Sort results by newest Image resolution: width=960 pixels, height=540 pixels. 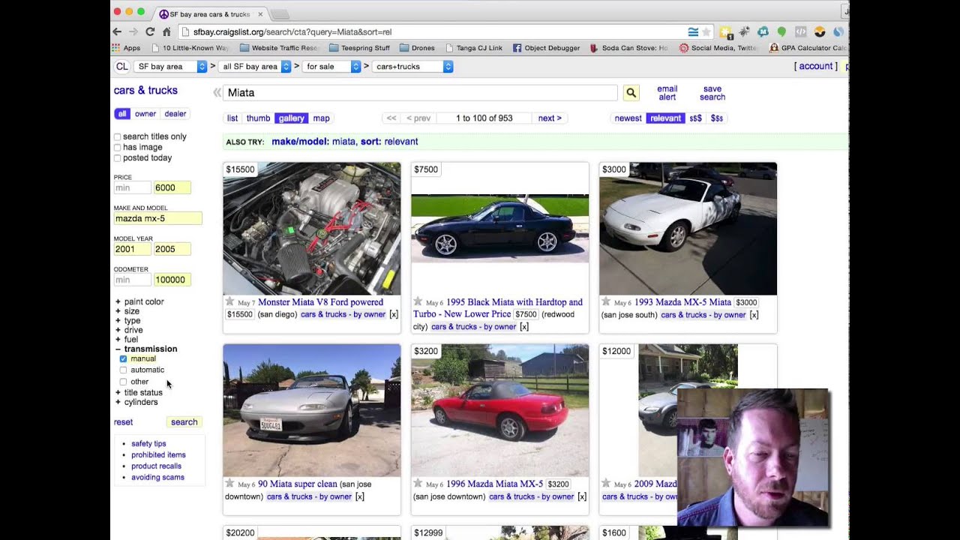click(x=628, y=118)
